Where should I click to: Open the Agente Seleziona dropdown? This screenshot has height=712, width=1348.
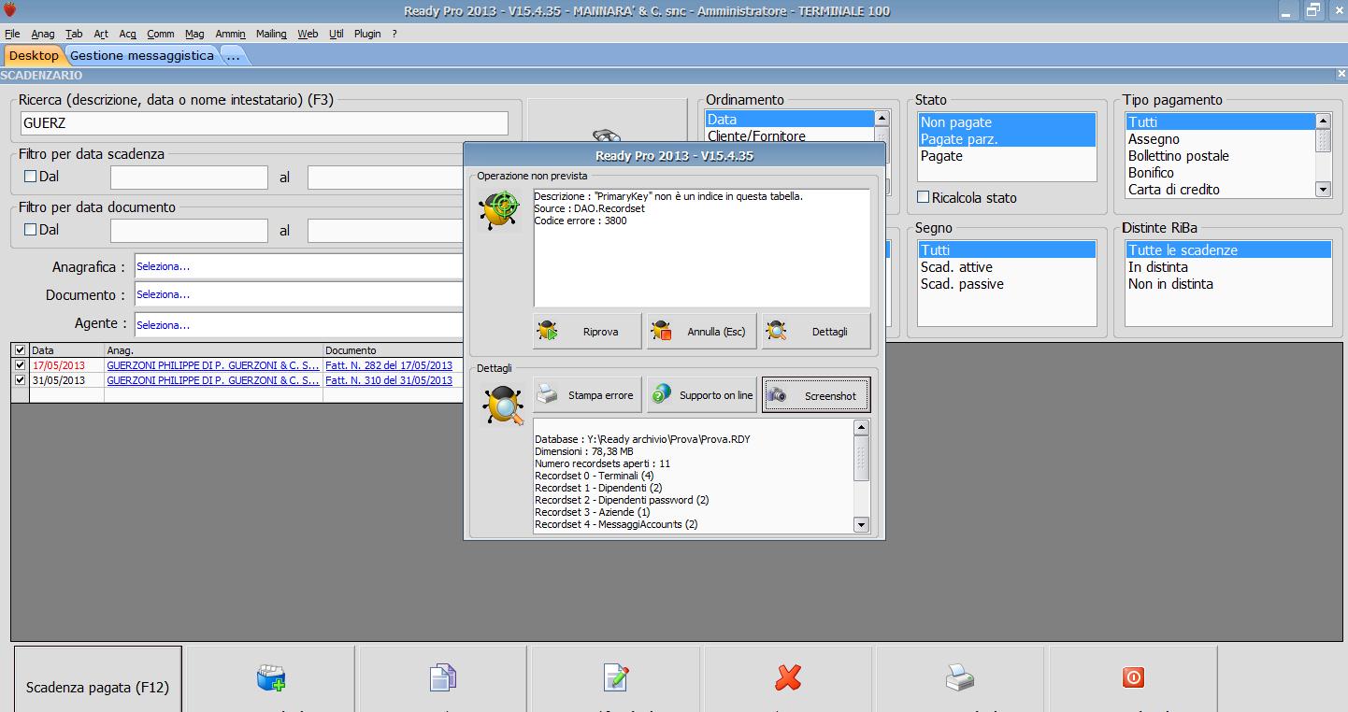pyautogui.click(x=299, y=324)
